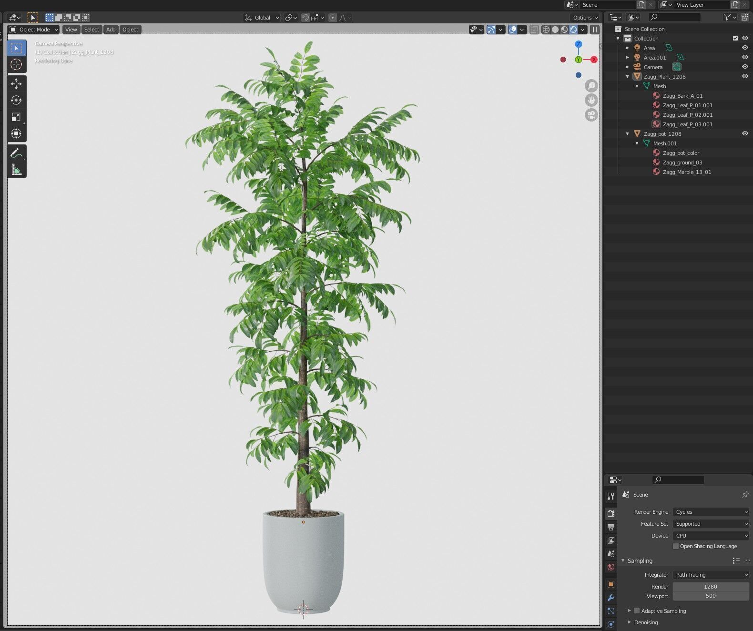Select the Select Box tool in toolbar

[16, 48]
